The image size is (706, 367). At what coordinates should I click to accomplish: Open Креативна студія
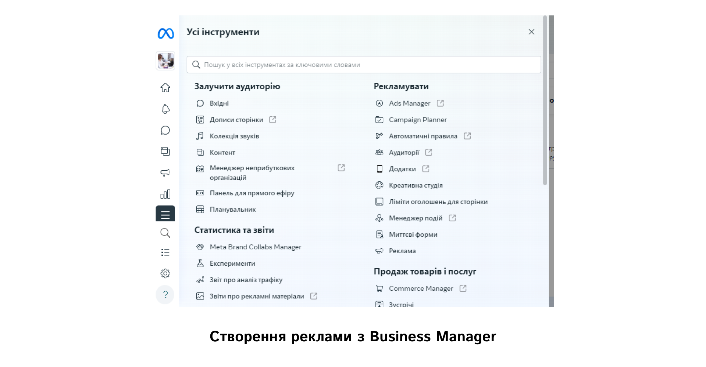(416, 185)
